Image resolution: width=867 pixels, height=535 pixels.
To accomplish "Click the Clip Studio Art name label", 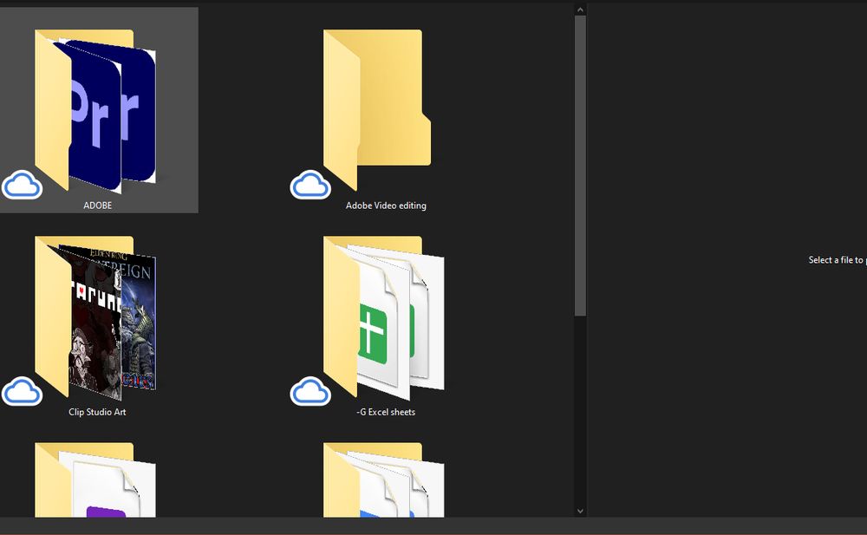I will pos(97,412).
